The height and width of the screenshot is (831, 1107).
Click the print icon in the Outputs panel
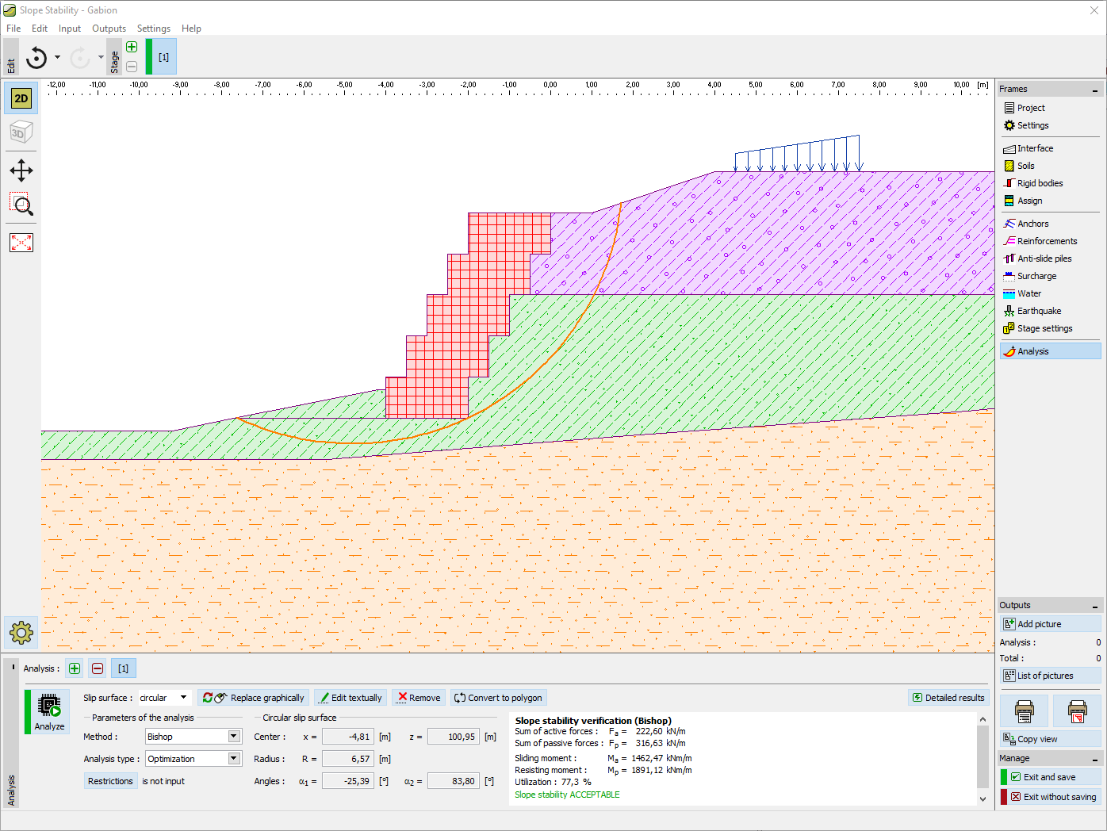click(x=1024, y=711)
